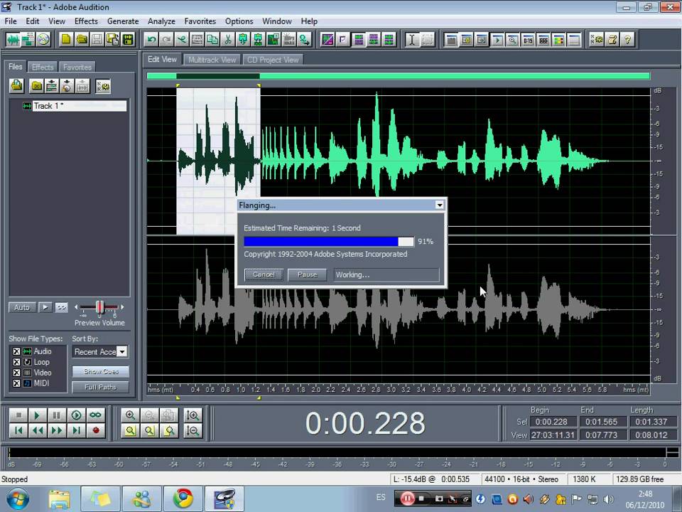Open the Sort By dropdown
This screenshot has height=512, width=682.
point(121,352)
